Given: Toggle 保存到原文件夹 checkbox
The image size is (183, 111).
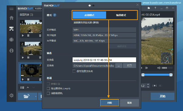Looking at the screenshot, I should tap(74, 71).
